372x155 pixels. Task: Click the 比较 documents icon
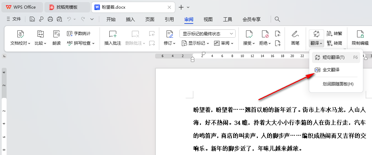40,34
